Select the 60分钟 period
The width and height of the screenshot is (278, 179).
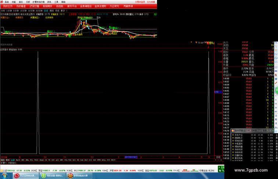pos(39,11)
